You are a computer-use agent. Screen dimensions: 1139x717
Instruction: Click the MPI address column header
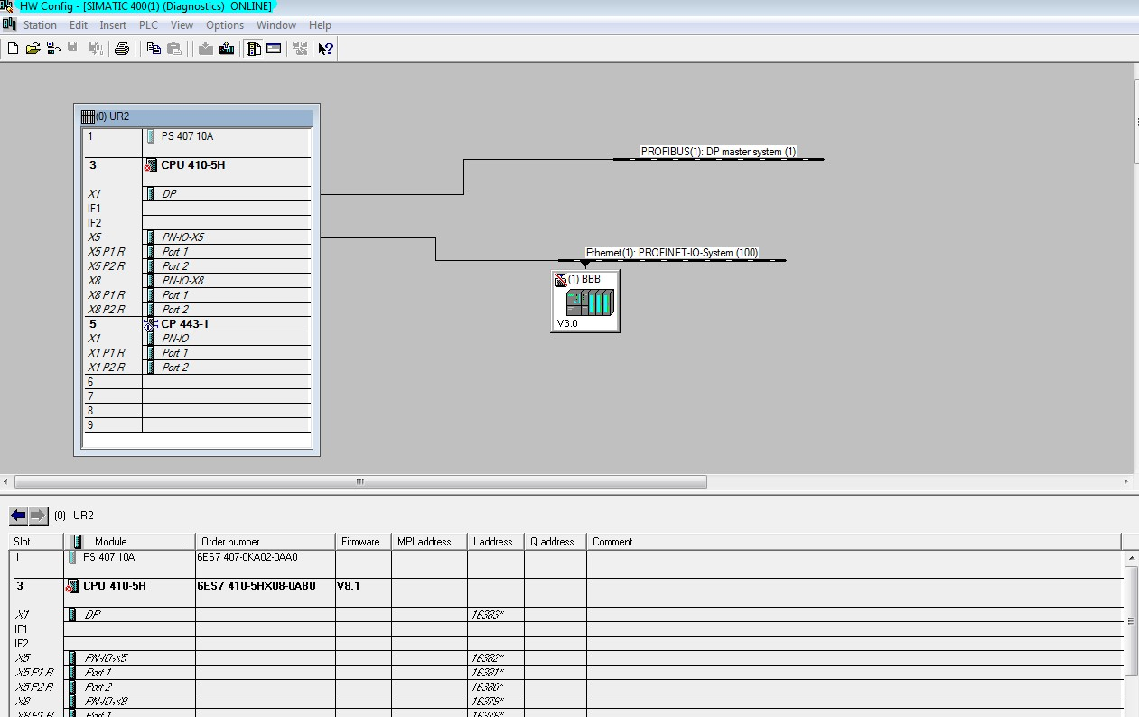[x=429, y=542]
